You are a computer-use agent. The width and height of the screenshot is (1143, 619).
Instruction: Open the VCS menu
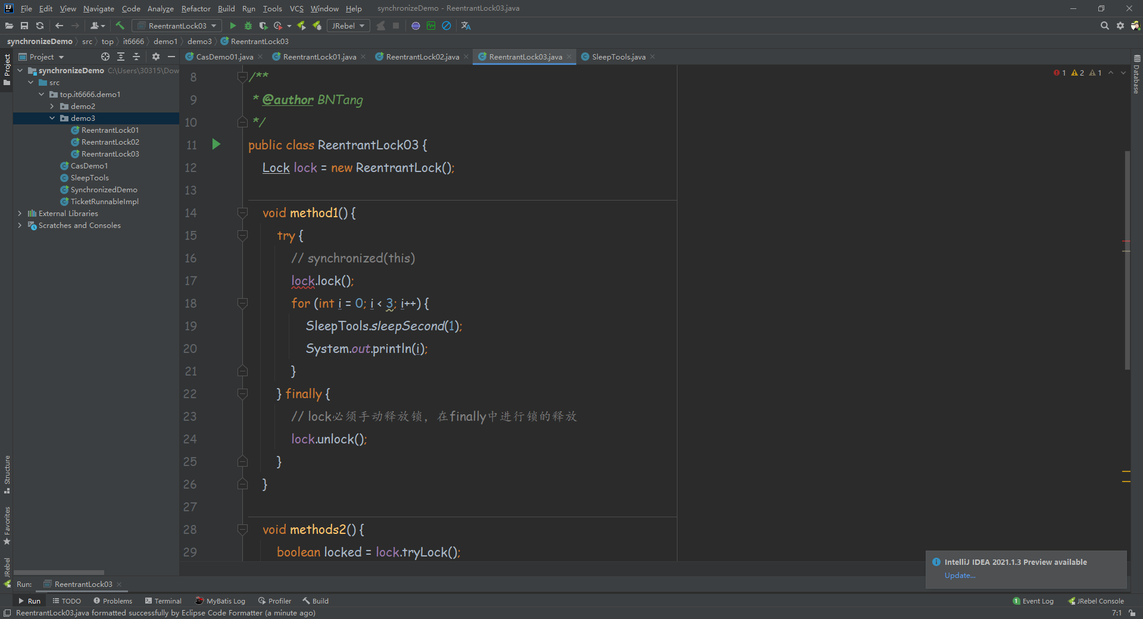pyautogui.click(x=296, y=8)
